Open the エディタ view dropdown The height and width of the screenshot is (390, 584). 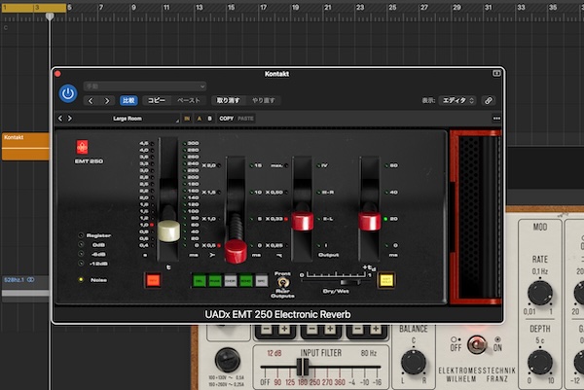click(457, 100)
